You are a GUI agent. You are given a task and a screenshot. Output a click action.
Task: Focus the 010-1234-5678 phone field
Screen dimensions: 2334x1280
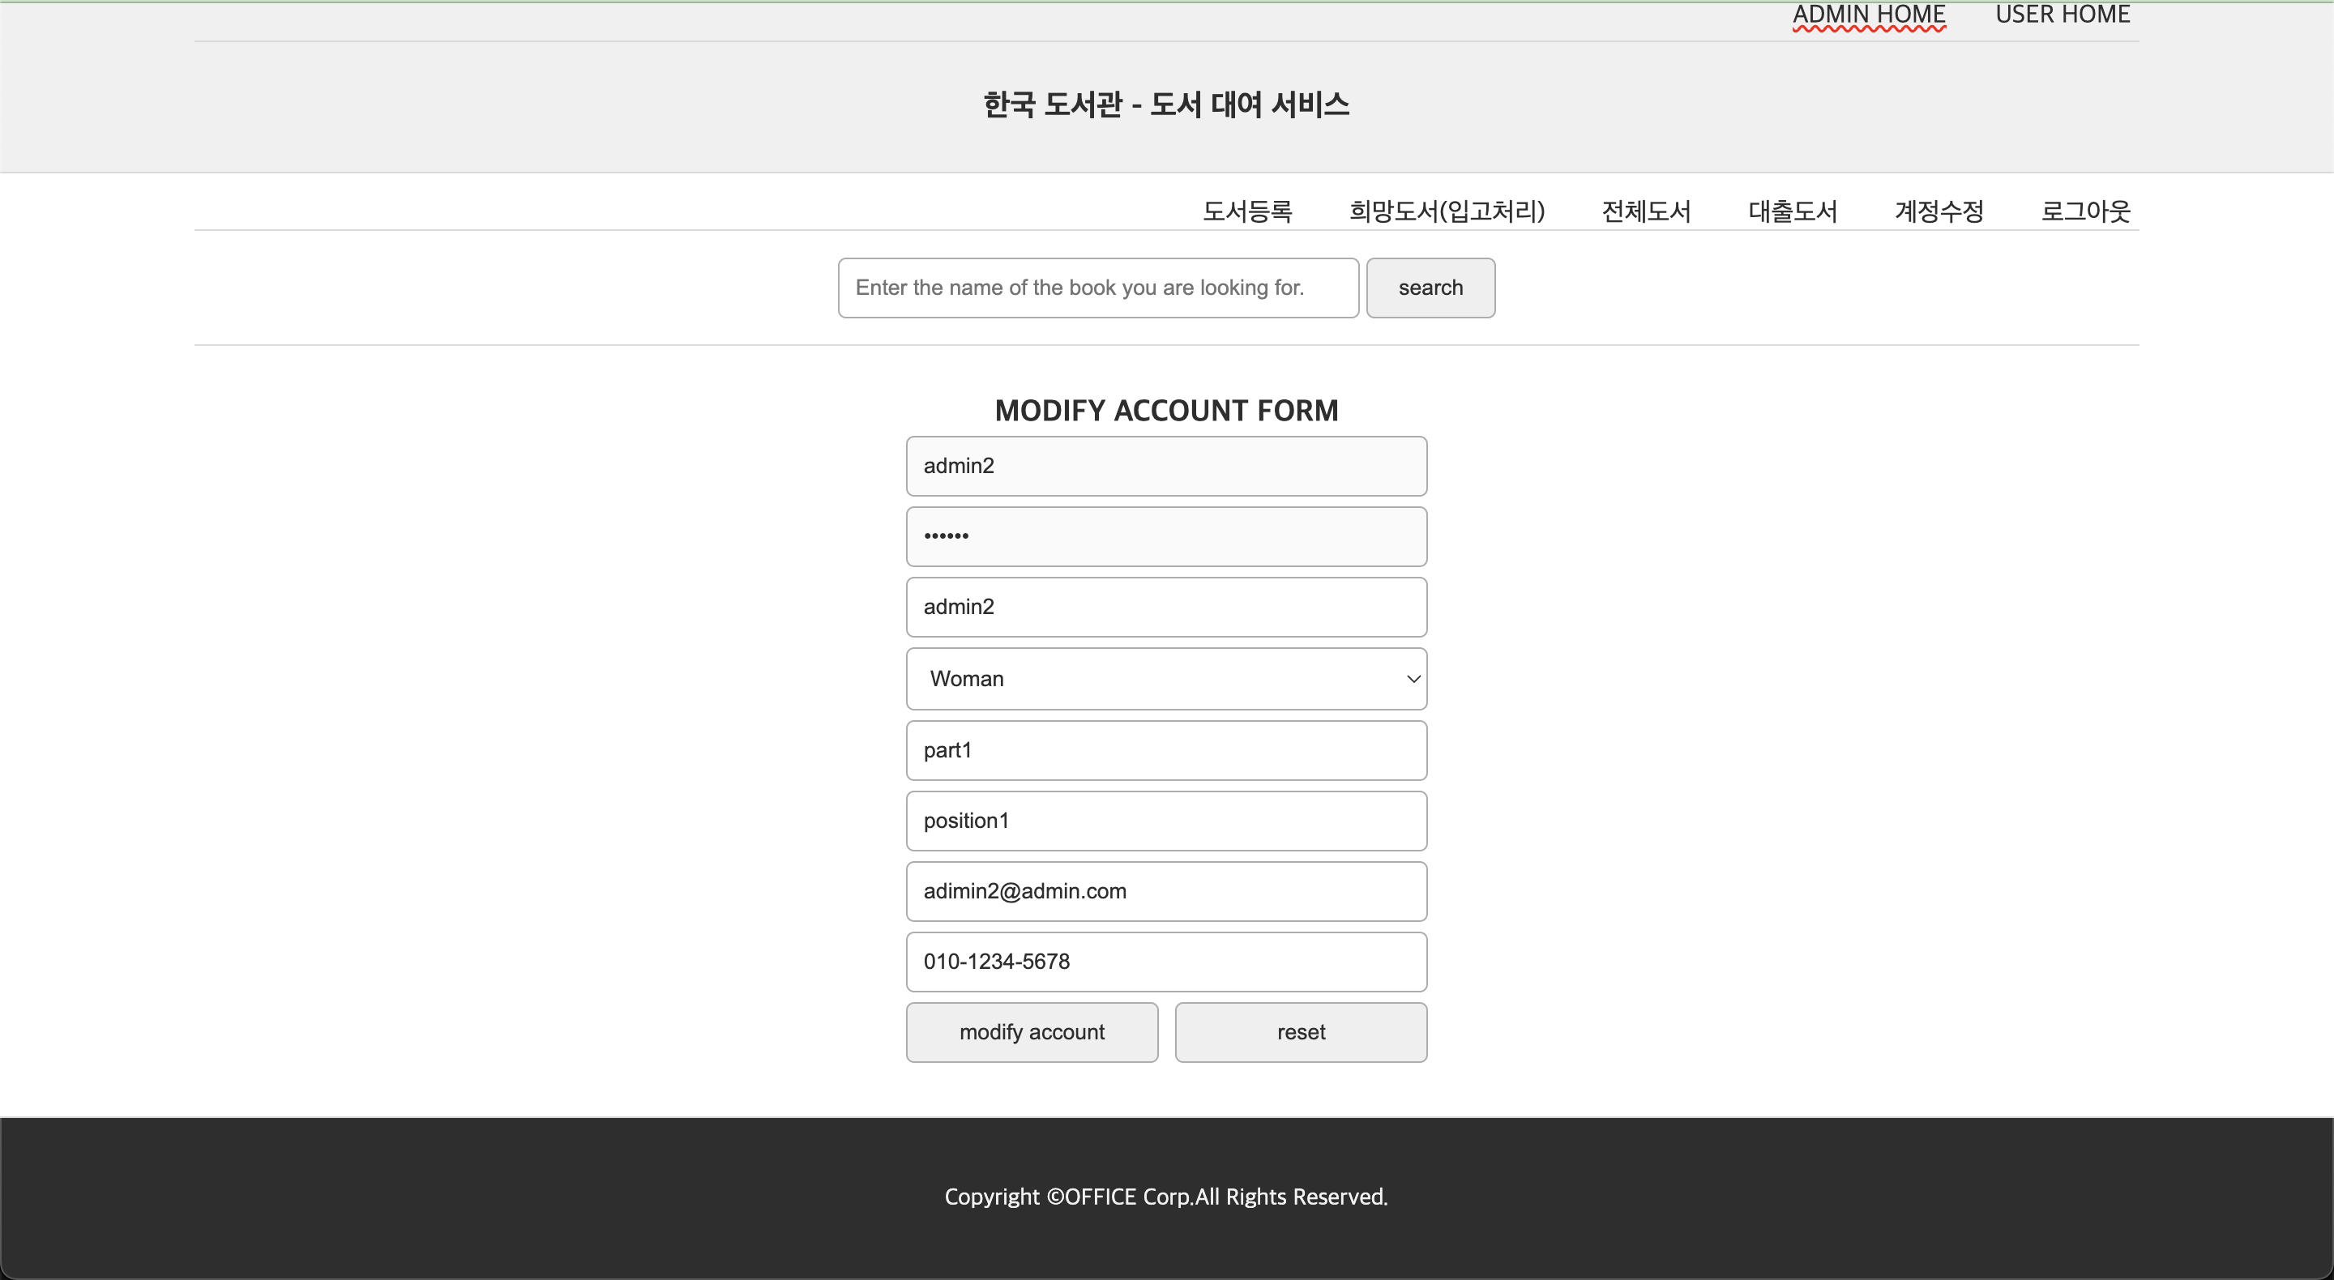point(1166,962)
